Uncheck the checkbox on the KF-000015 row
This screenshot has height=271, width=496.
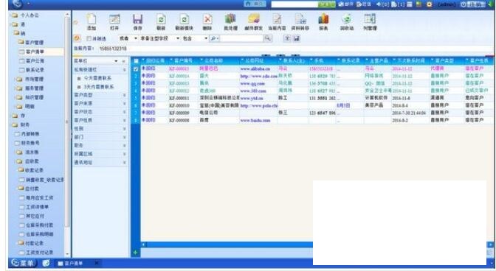136,68
